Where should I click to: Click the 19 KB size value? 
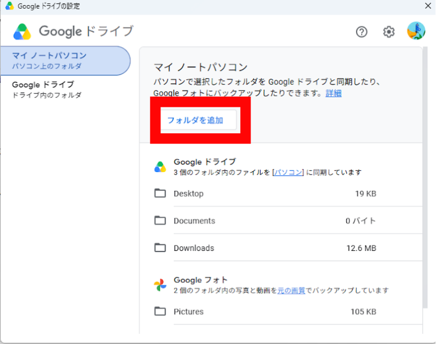tap(365, 194)
